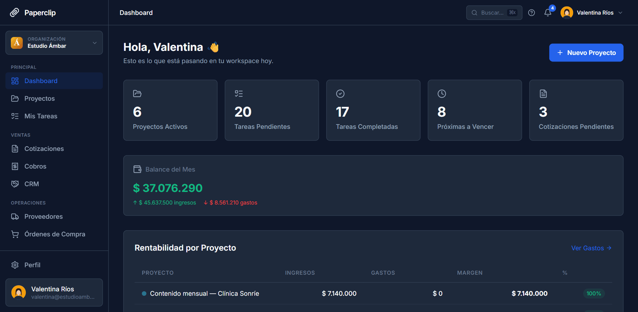Click the checklist icon on Tareas Pendientes card
This screenshot has width=638, height=312.
coord(239,94)
